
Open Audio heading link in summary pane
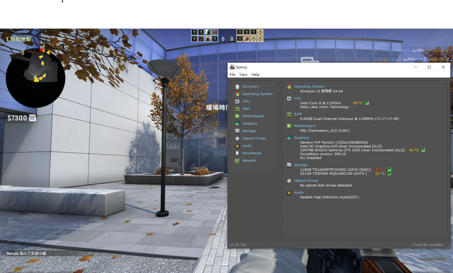click(x=299, y=192)
